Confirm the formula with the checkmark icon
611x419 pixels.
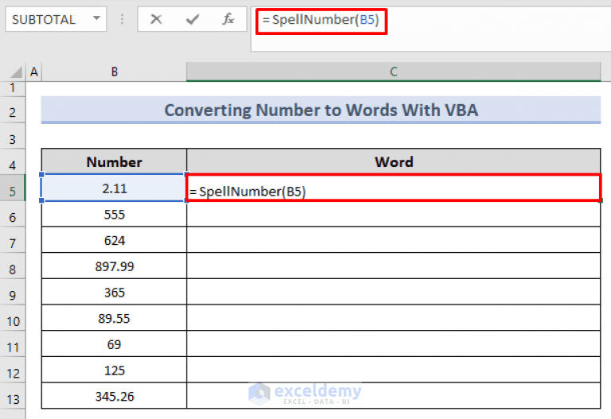(x=193, y=19)
